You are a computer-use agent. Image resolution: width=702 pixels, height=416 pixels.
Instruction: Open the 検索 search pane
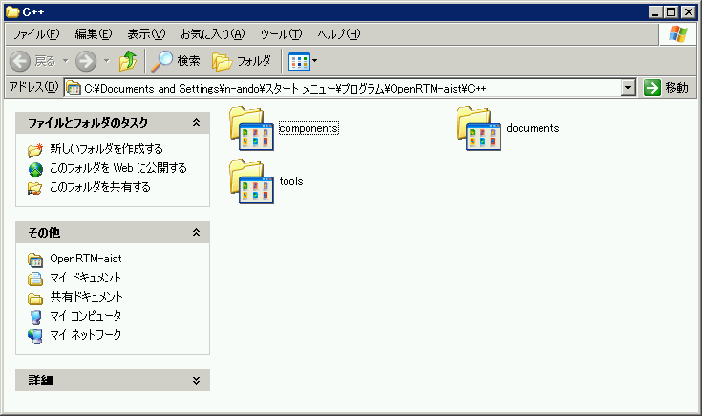click(176, 61)
